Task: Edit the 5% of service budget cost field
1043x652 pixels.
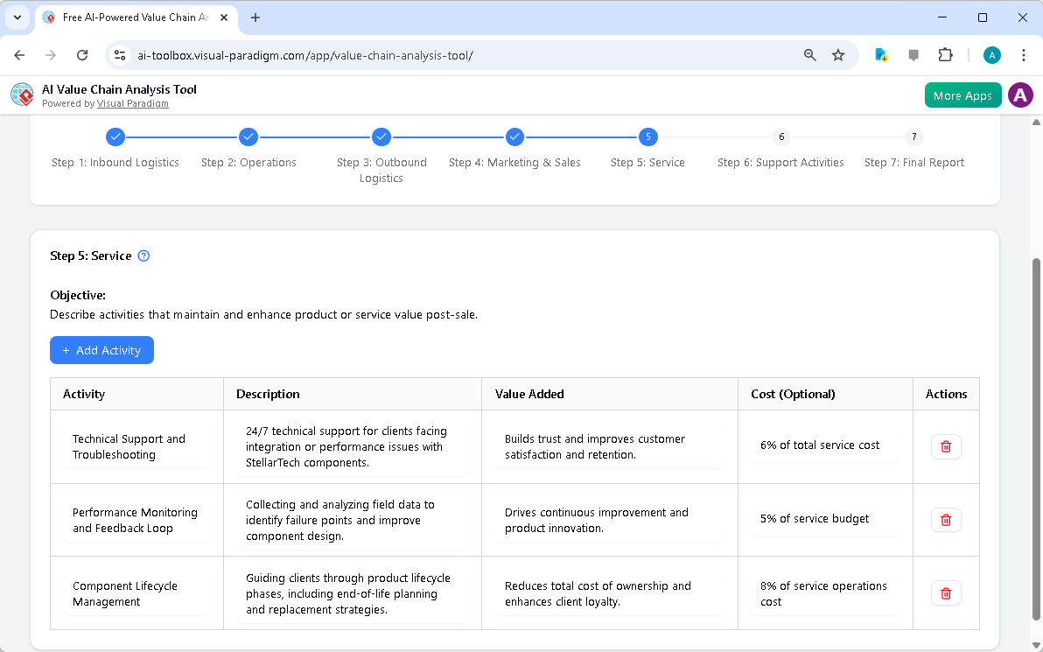Action: pos(822,518)
